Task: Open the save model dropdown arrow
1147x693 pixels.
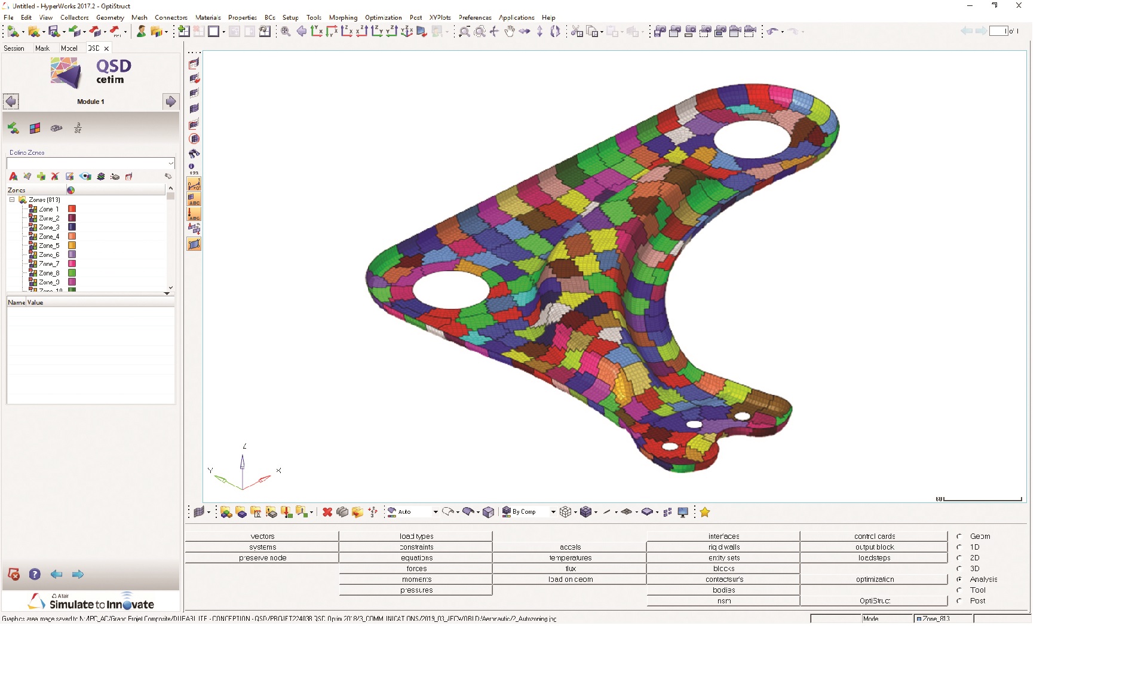Action: pos(64,32)
